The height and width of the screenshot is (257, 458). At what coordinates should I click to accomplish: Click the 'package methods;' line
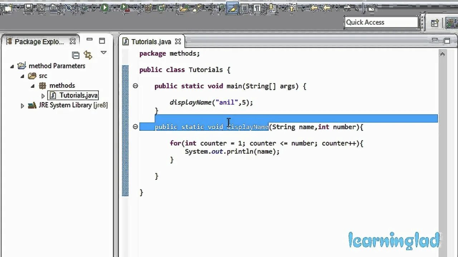pyautogui.click(x=169, y=54)
